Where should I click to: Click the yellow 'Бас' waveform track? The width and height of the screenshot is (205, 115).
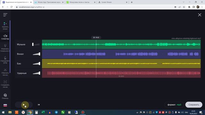[x=121, y=64]
